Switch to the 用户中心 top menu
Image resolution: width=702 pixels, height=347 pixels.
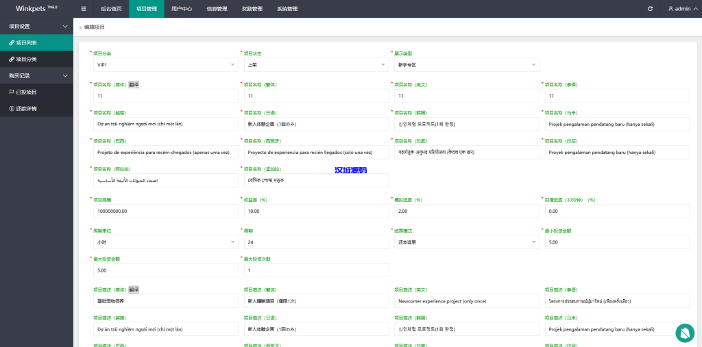click(182, 9)
